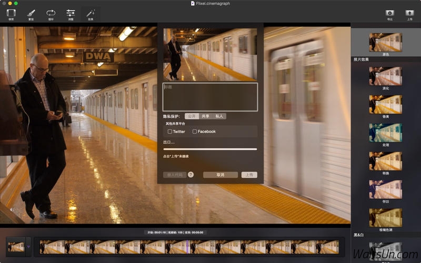The image size is (421, 263).
Task: Apply the second warm golden effect thumbnail
Action: tap(386, 104)
